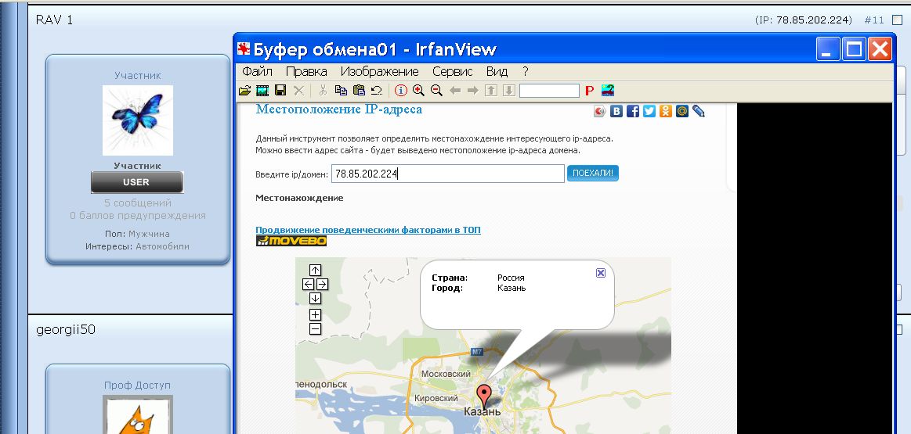
Task: Click the red speaker share icon
Action: [x=599, y=111]
